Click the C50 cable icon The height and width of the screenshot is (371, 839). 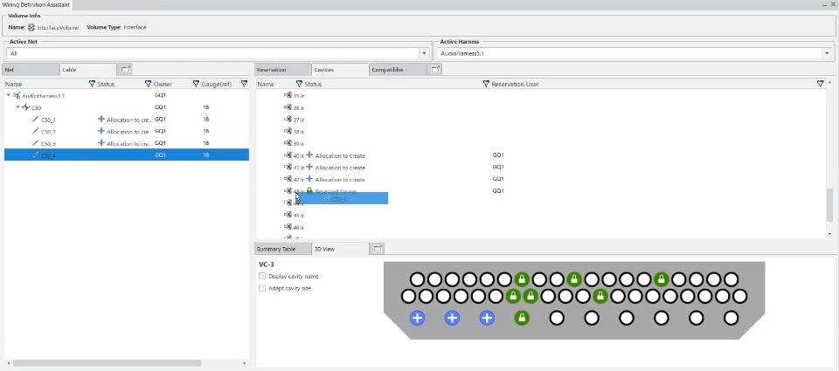click(25, 107)
